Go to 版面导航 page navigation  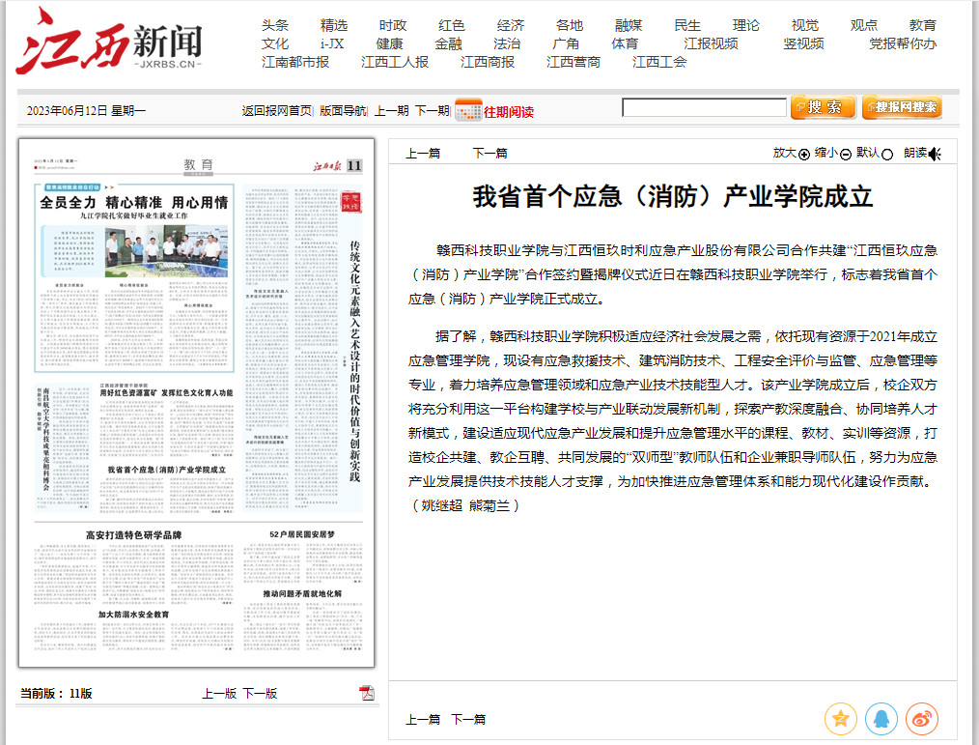click(x=343, y=111)
